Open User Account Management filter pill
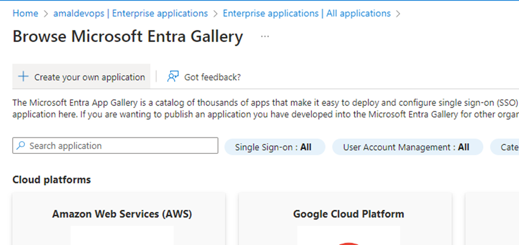 (407, 147)
